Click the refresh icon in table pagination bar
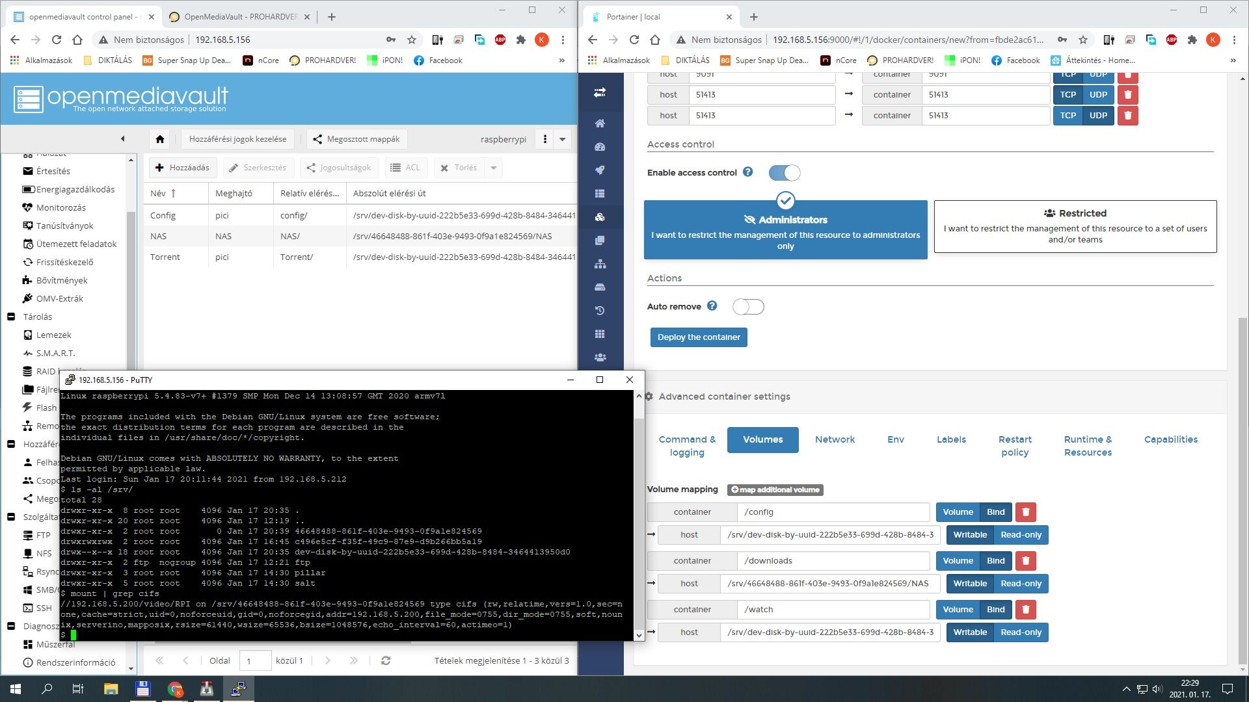This screenshot has width=1249, height=702. (x=386, y=660)
